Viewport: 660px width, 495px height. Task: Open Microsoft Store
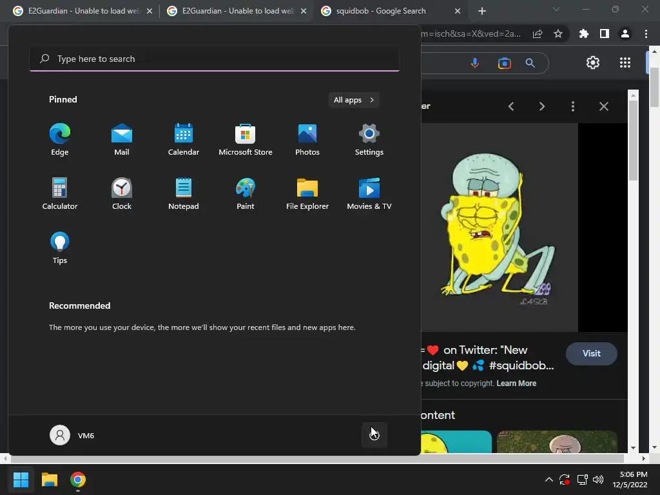(x=246, y=139)
